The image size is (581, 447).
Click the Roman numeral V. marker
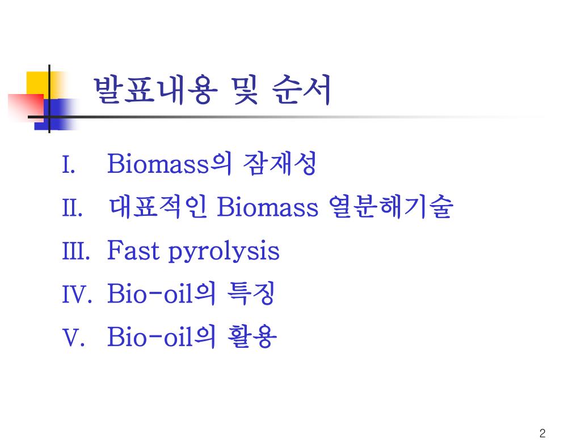73,338
